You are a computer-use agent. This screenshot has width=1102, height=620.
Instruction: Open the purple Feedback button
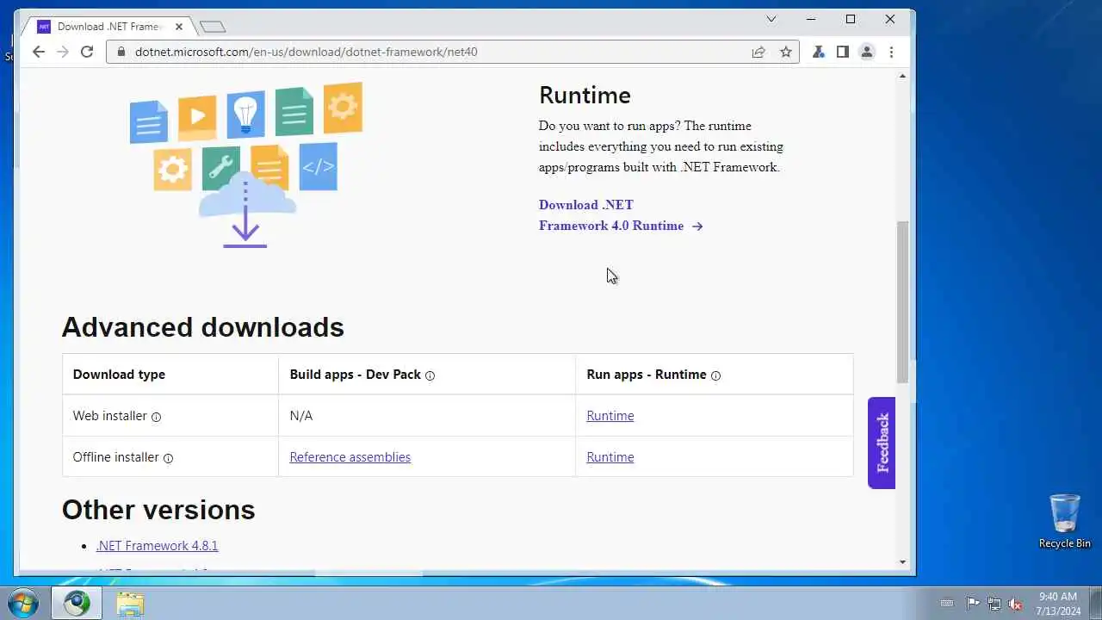(882, 443)
